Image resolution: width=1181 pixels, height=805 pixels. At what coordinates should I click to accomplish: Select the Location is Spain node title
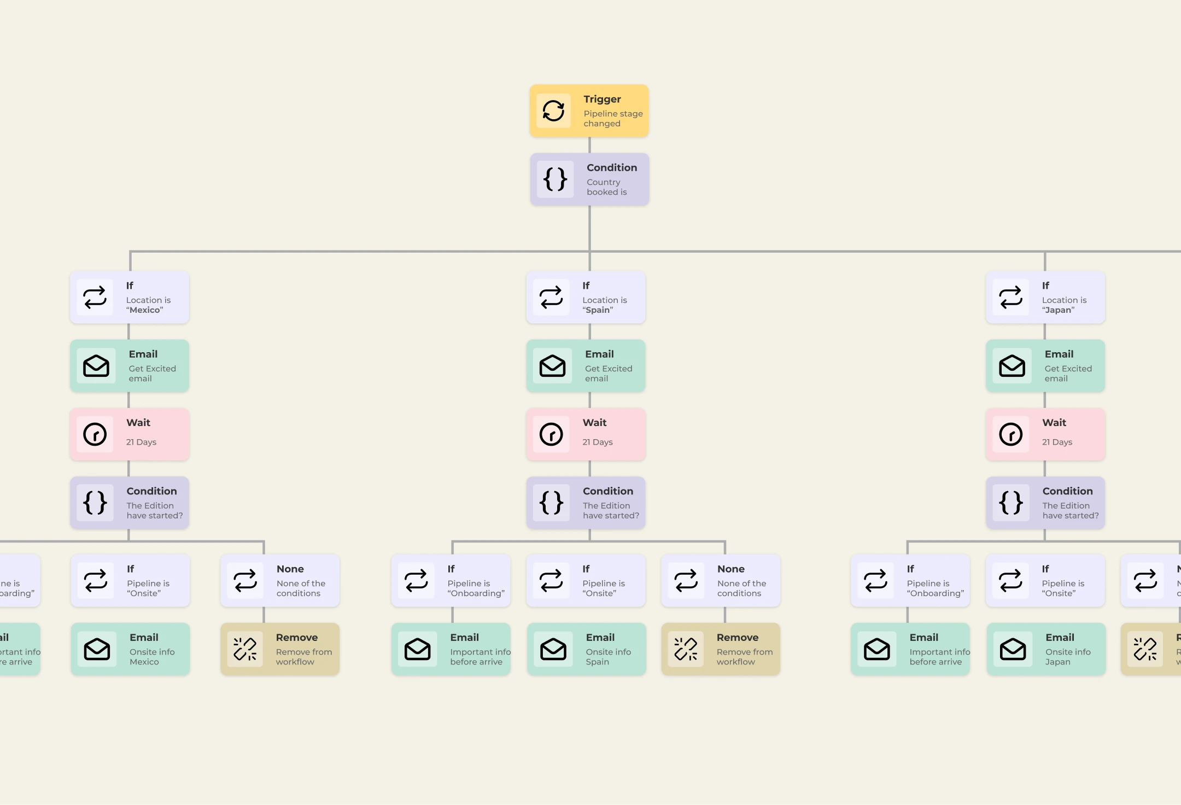[x=586, y=285]
